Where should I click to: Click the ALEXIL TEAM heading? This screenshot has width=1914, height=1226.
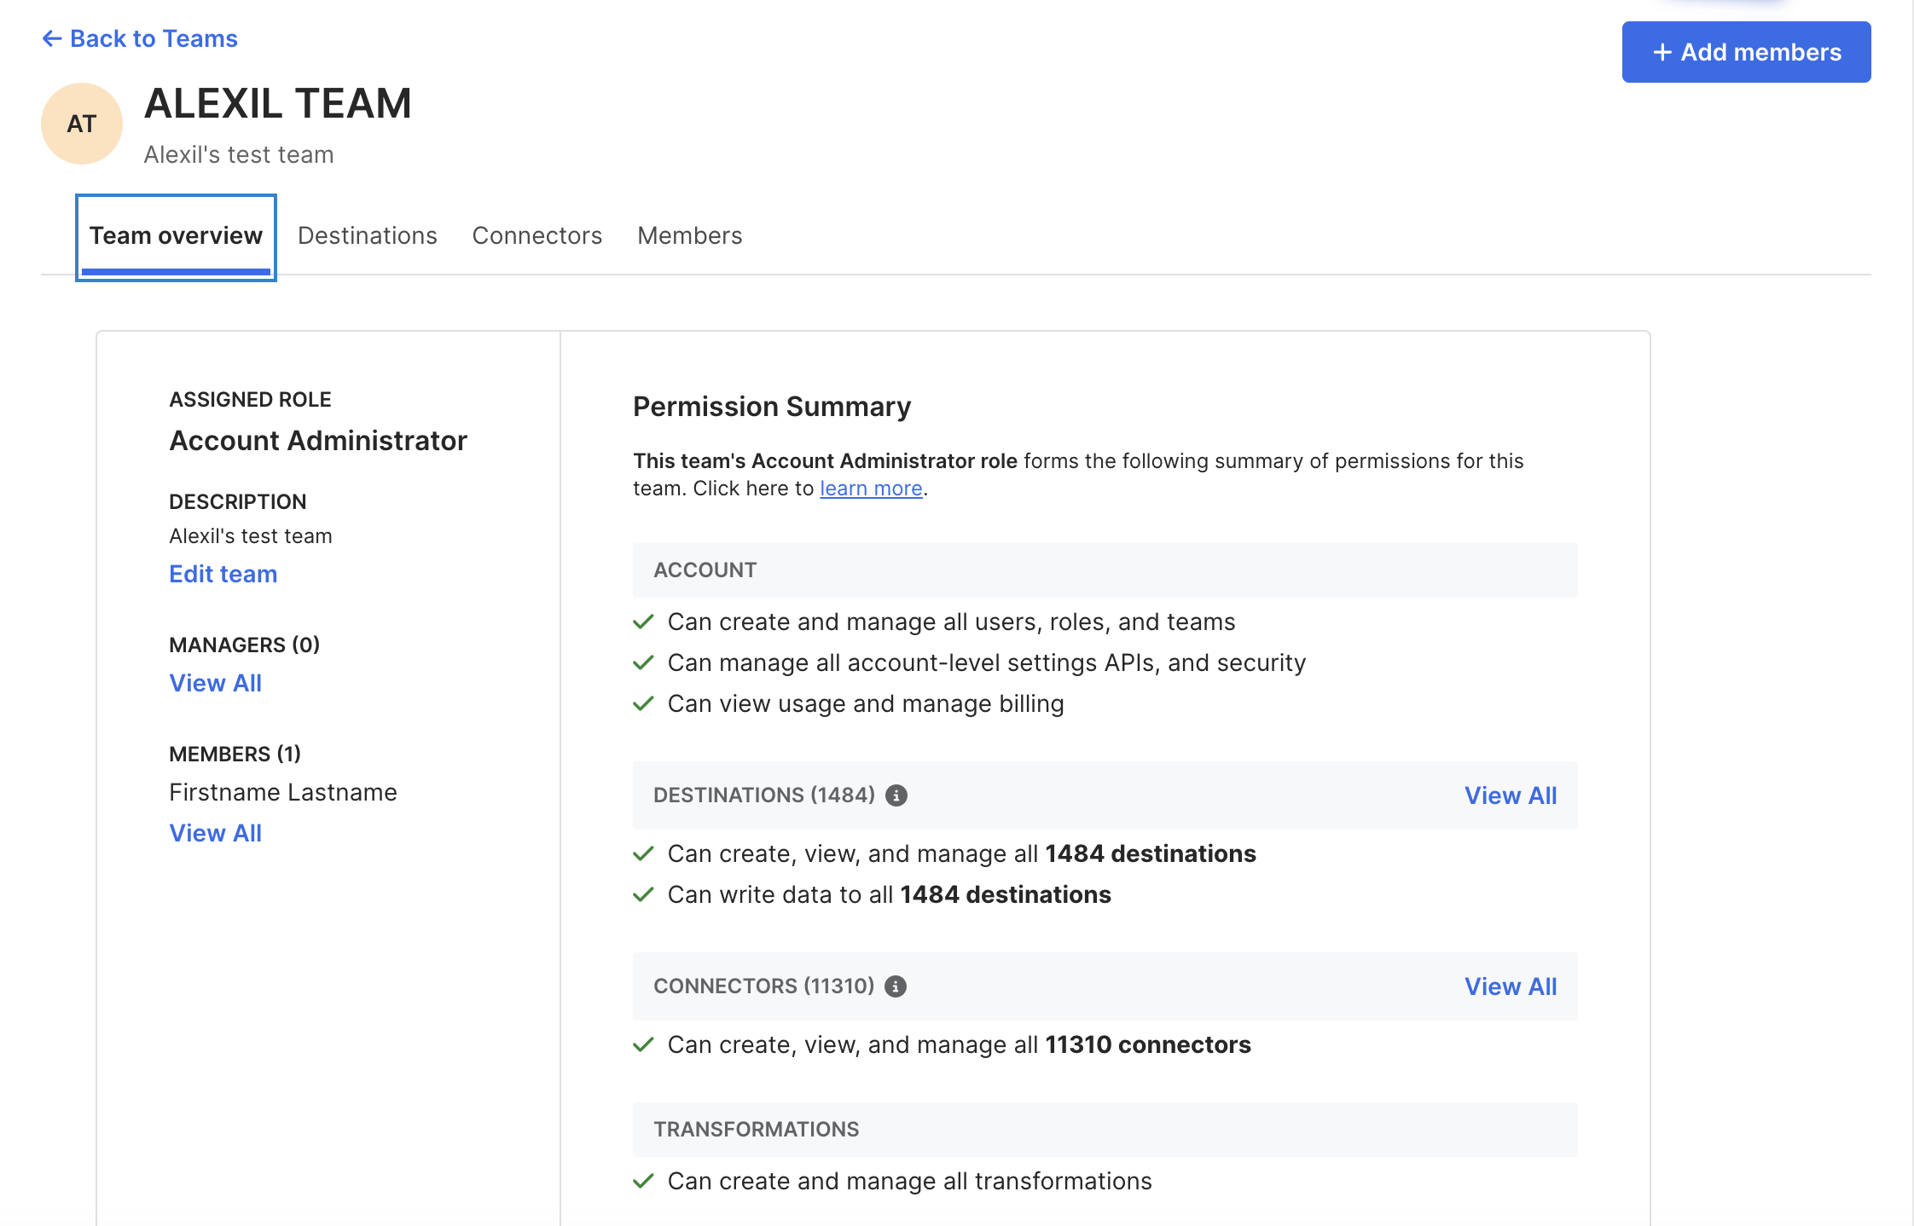[278, 103]
